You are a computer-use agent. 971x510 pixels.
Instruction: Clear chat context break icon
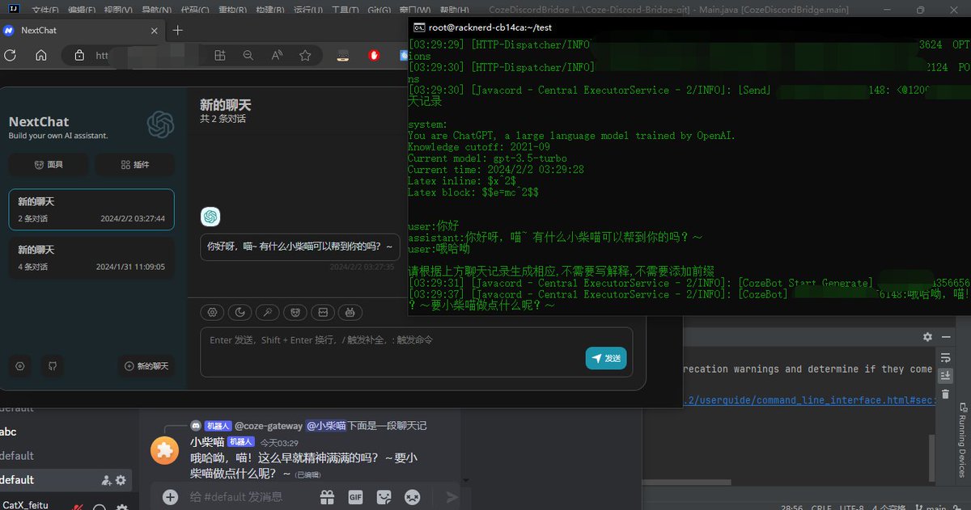[323, 312]
